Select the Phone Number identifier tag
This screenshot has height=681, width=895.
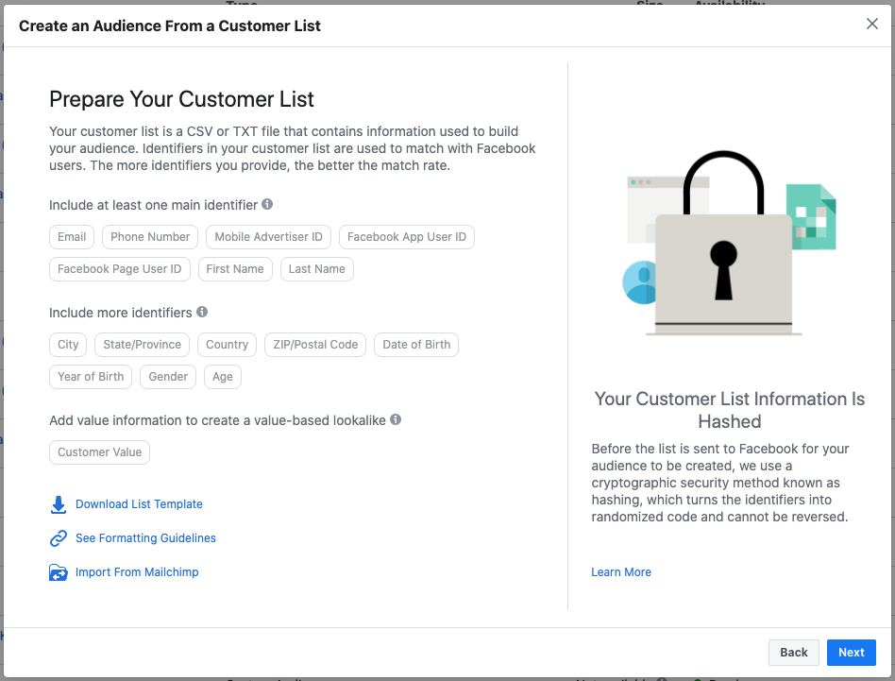150,237
